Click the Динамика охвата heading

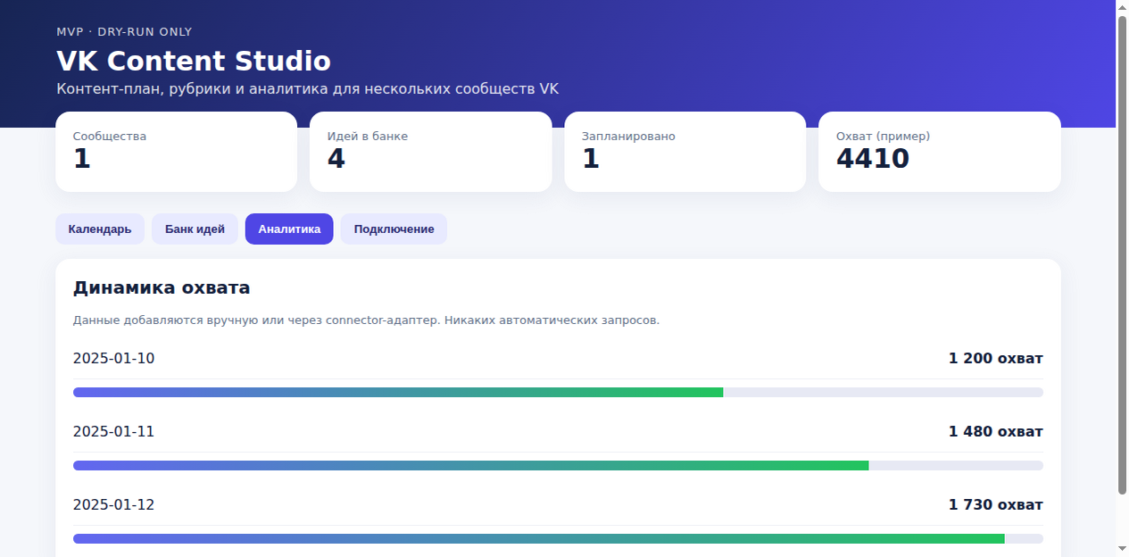pyautogui.click(x=162, y=287)
